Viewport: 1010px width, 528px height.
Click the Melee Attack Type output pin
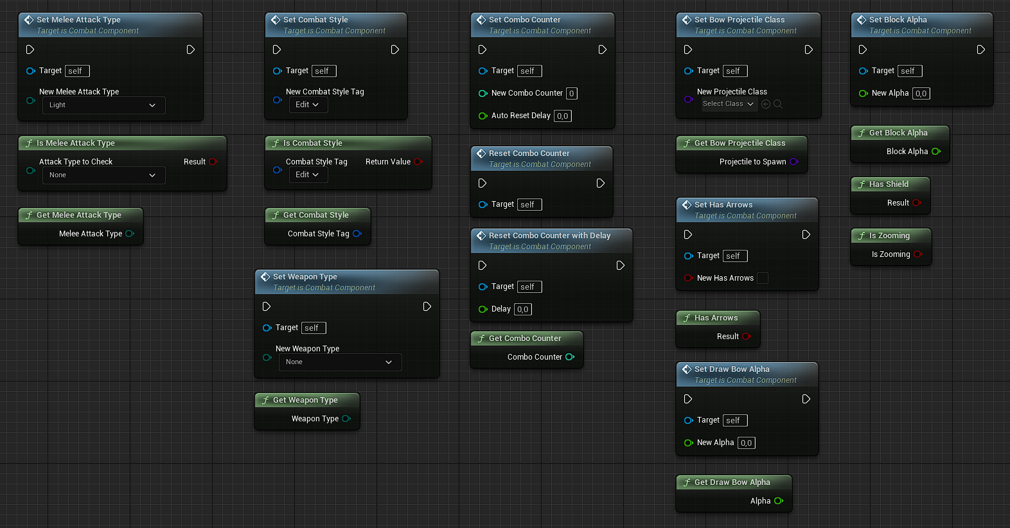pos(130,234)
